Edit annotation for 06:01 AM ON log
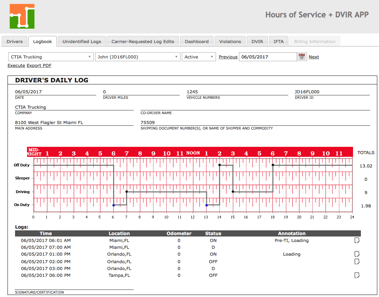This screenshot has height=297, width=379. coord(357,241)
